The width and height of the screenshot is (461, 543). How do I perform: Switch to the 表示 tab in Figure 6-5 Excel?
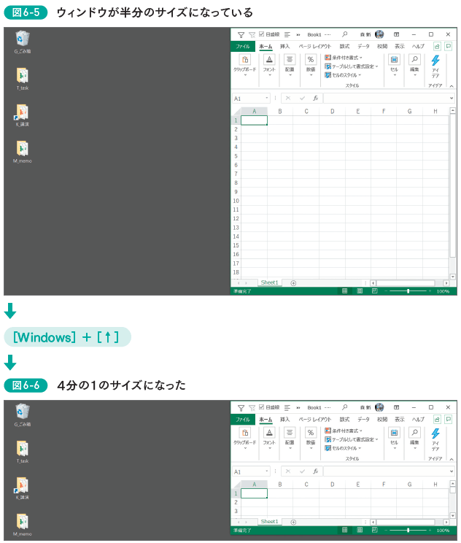[x=400, y=47]
